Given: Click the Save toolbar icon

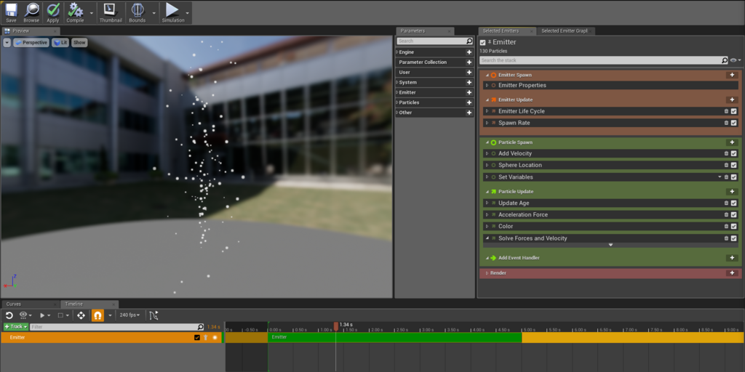Looking at the screenshot, I should [x=11, y=13].
